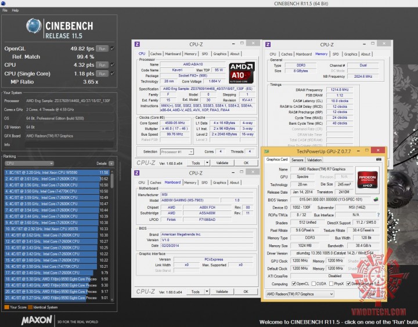Open Graphics tab in top-left CPU-Z window
Screen dimensions: 418x327
pos(219,54)
